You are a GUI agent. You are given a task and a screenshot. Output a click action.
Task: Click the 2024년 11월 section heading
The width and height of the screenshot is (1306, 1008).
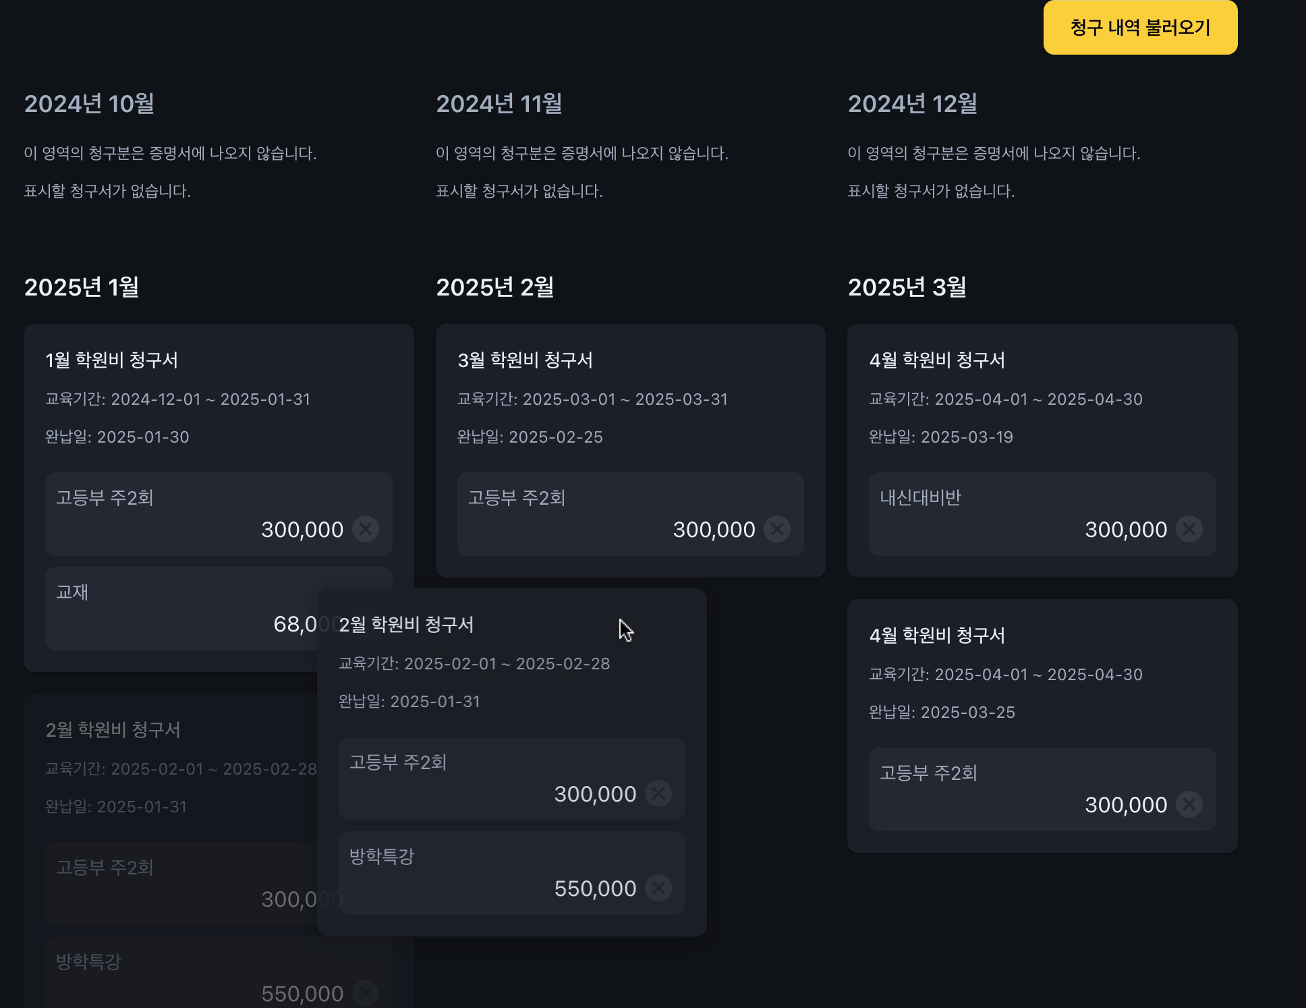[x=499, y=104]
